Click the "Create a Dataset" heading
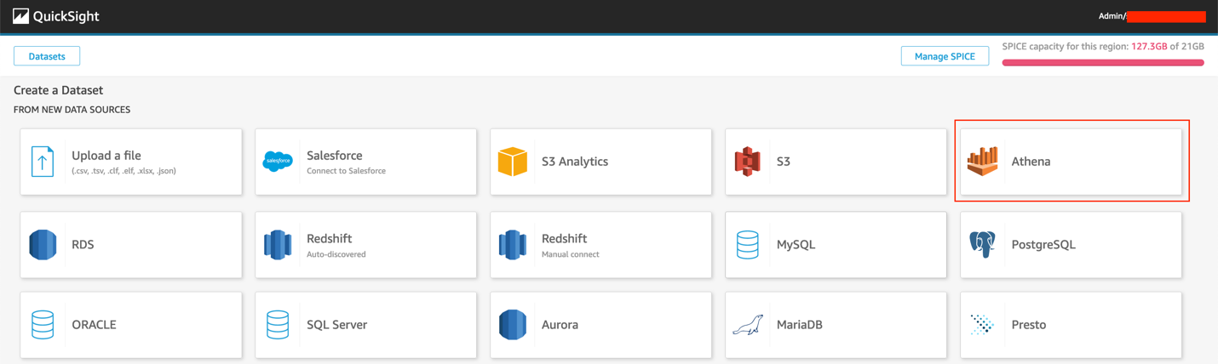This screenshot has width=1218, height=364. tap(58, 90)
